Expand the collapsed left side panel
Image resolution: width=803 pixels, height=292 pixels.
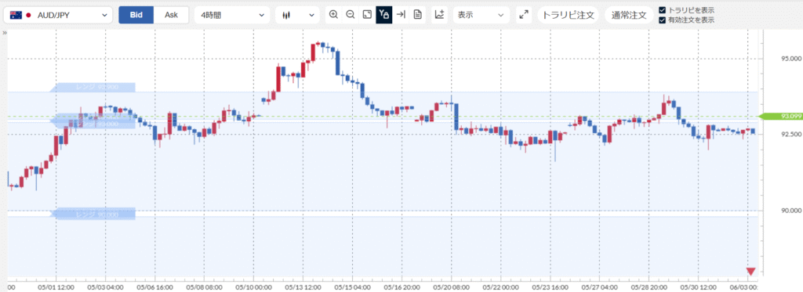(4, 33)
